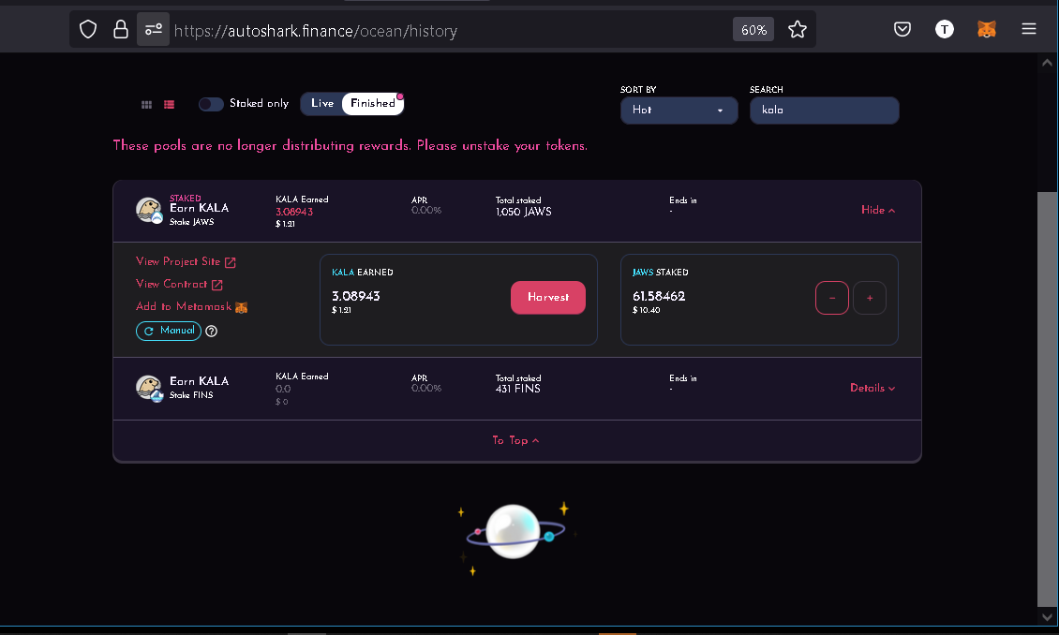
Task: Open the Pocket save icon
Action: click(902, 29)
